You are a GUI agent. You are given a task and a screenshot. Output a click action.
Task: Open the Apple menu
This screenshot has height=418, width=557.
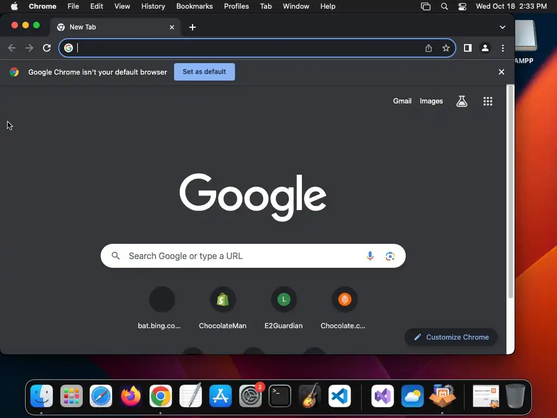(14, 7)
